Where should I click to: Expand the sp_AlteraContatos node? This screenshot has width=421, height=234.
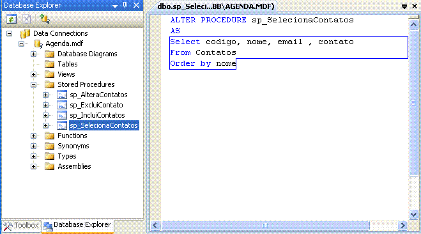(45, 95)
